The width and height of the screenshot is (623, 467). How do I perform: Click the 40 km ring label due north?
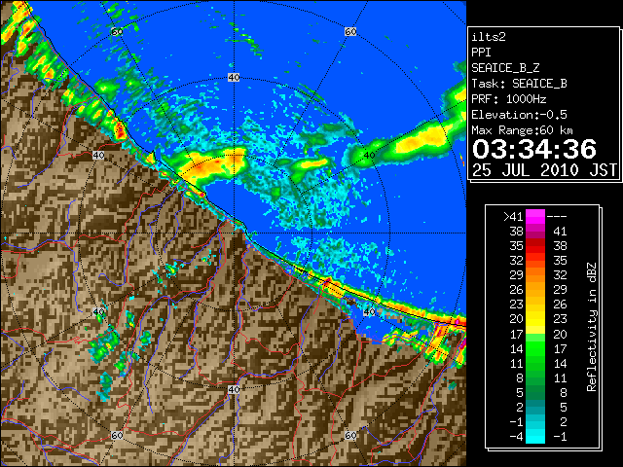point(234,78)
